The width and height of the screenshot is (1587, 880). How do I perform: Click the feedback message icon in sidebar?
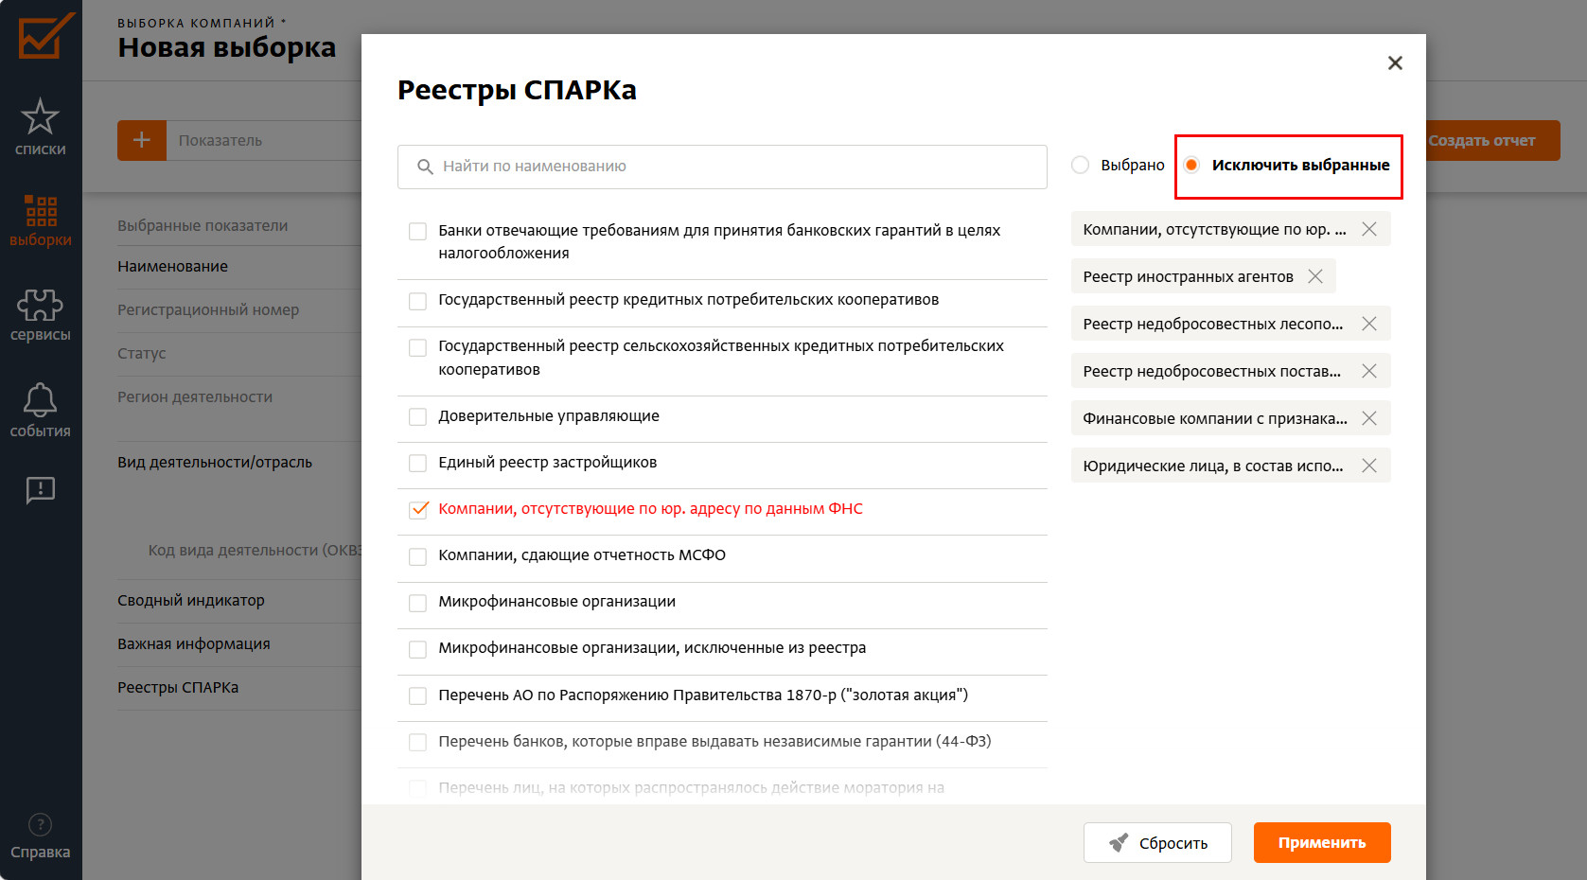tap(41, 489)
